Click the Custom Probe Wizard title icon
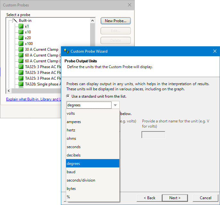This screenshot has height=205, width=220. coord(66,51)
